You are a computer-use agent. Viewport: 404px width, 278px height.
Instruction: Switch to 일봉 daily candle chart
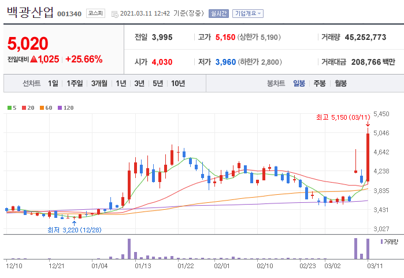[x=299, y=83]
